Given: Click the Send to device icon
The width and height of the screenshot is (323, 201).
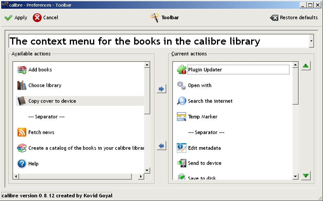Looking at the screenshot, I should [182, 163].
